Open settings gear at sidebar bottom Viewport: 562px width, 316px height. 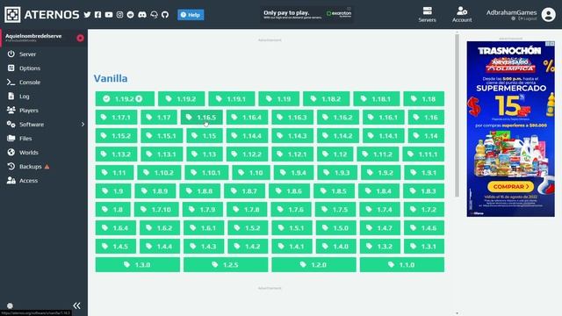tap(10, 305)
